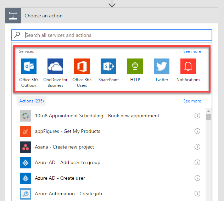Click the search magnifier icon
224x201 pixels.
coord(17,35)
